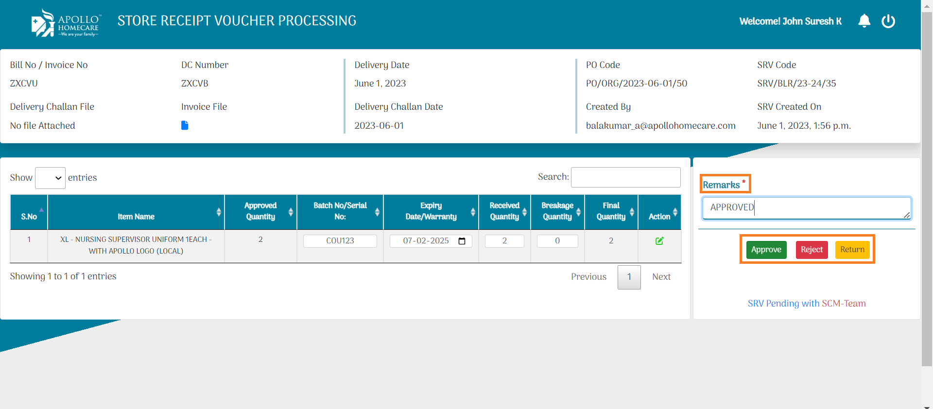Sort by Batch No/Serial No column

340,212
